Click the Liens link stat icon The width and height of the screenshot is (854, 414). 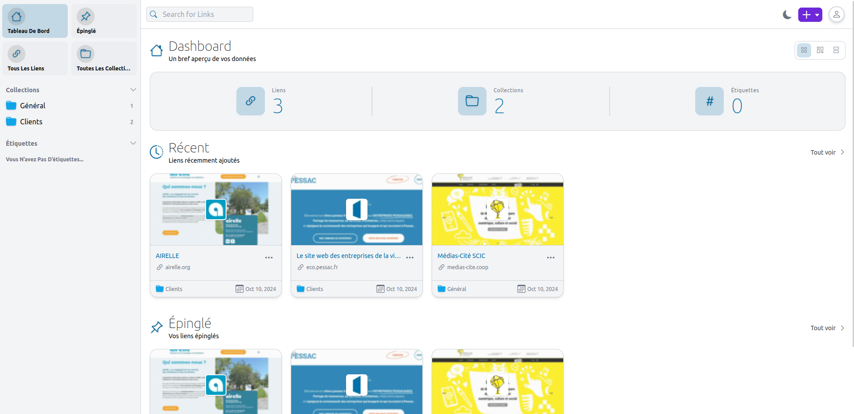(251, 101)
